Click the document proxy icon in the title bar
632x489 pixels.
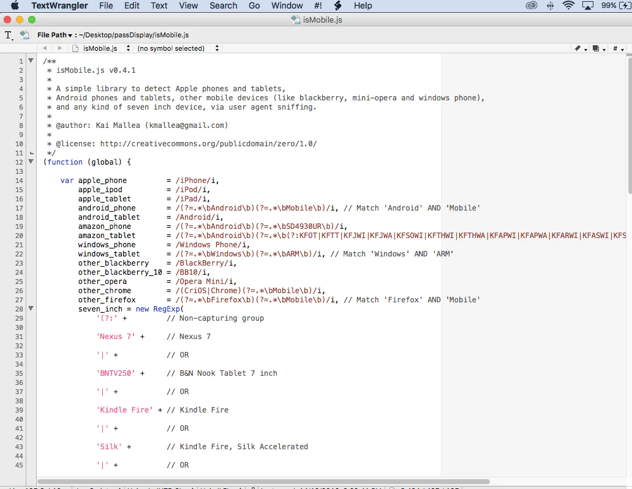coord(296,20)
